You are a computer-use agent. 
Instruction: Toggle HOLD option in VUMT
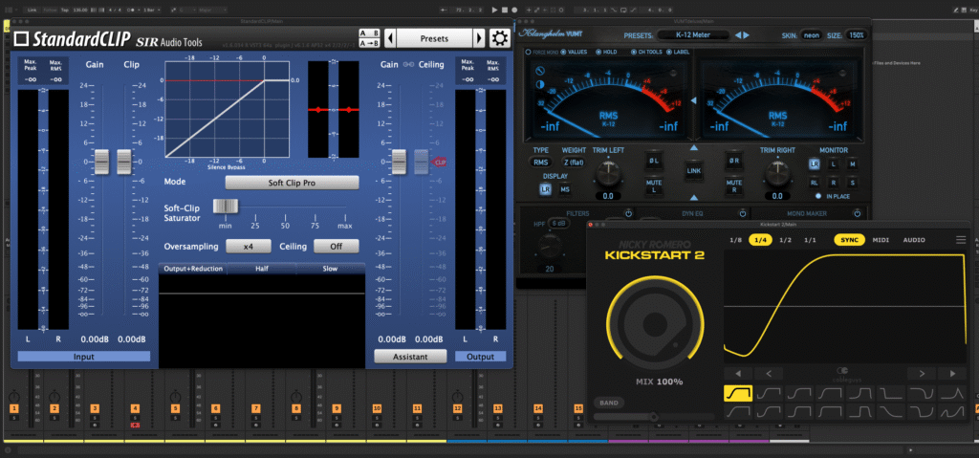pyautogui.click(x=598, y=52)
